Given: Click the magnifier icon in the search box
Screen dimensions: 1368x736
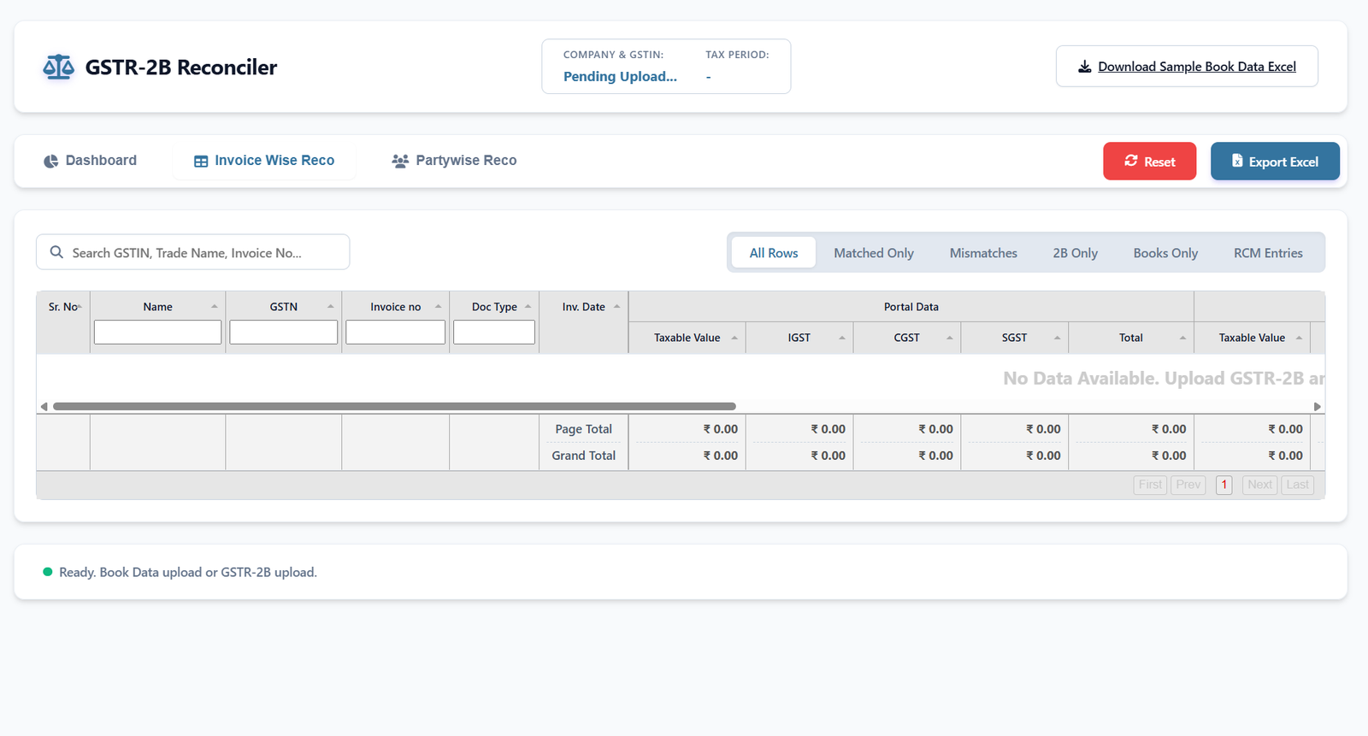Looking at the screenshot, I should [x=56, y=252].
